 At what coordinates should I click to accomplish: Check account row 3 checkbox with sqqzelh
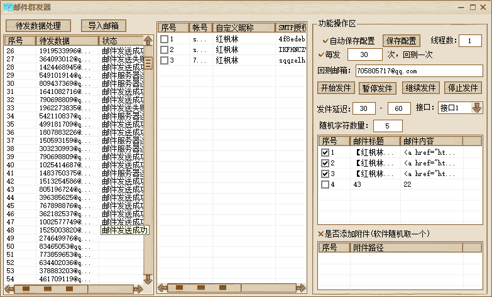click(164, 60)
